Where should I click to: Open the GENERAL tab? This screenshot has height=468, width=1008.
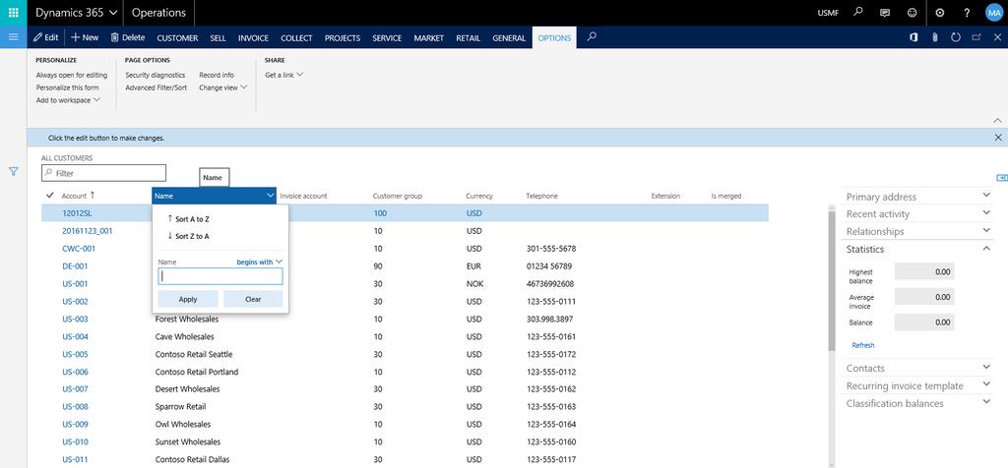509,38
